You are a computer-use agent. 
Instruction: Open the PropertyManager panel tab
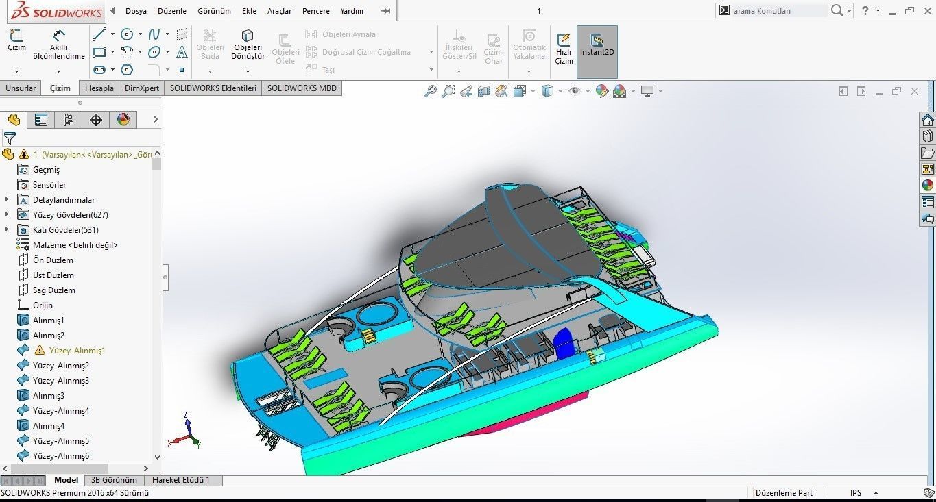pyautogui.click(x=41, y=120)
